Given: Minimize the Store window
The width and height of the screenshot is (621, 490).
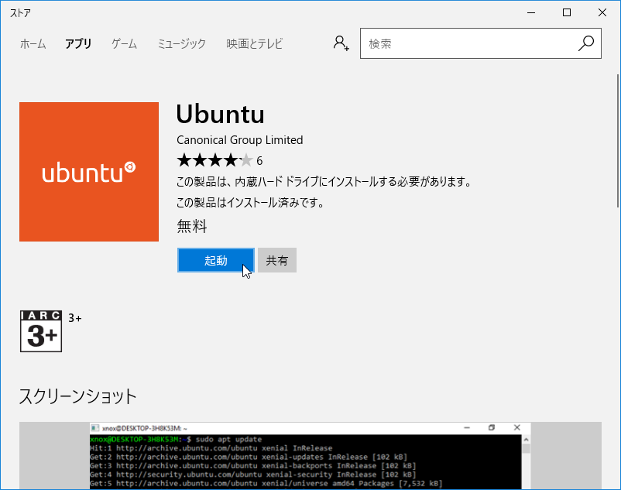Looking at the screenshot, I should coord(531,12).
